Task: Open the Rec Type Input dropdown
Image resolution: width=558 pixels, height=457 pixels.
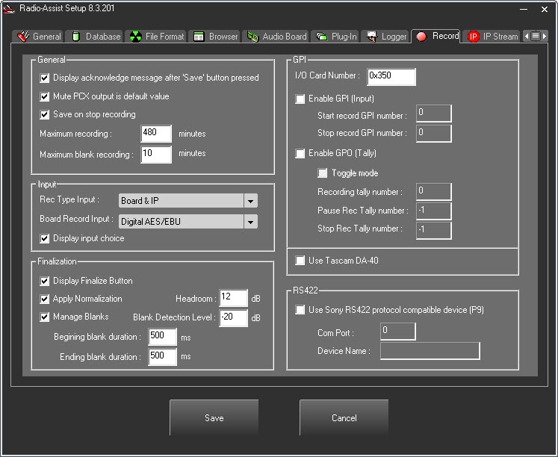Action: [250, 201]
